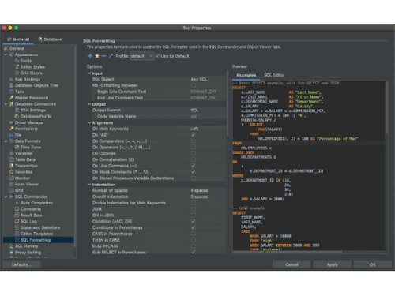The width and height of the screenshot is (395, 296).
Task: Click the Time Zone icon
Action: 17,148
